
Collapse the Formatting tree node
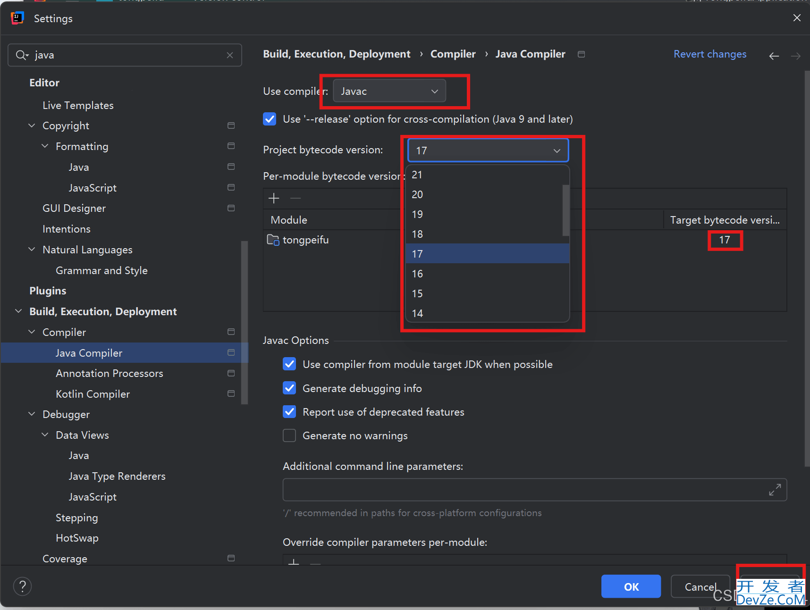[x=45, y=146]
